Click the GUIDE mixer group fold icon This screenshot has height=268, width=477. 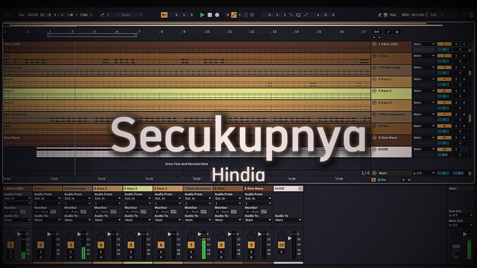(x=300, y=189)
